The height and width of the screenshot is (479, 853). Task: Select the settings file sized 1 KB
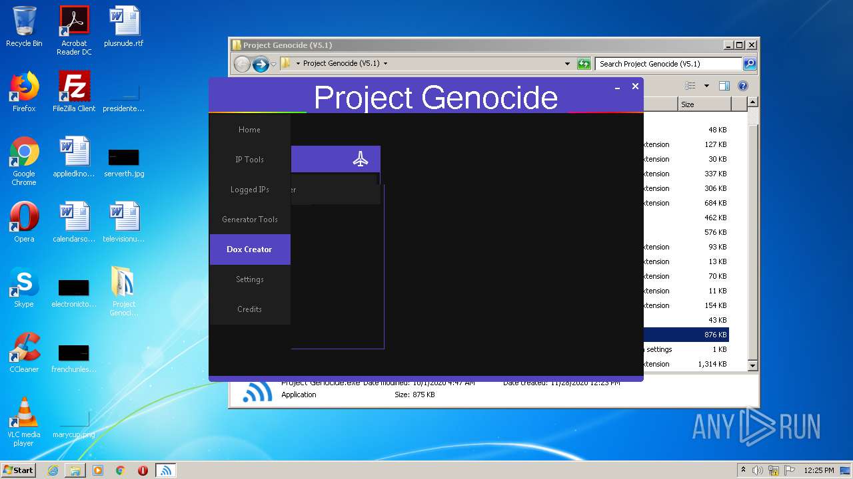pyautogui.click(x=686, y=349)
